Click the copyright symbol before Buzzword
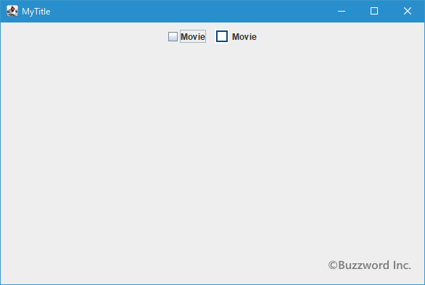The width and height of the screenshot is (425, 285). coord(333,265)
